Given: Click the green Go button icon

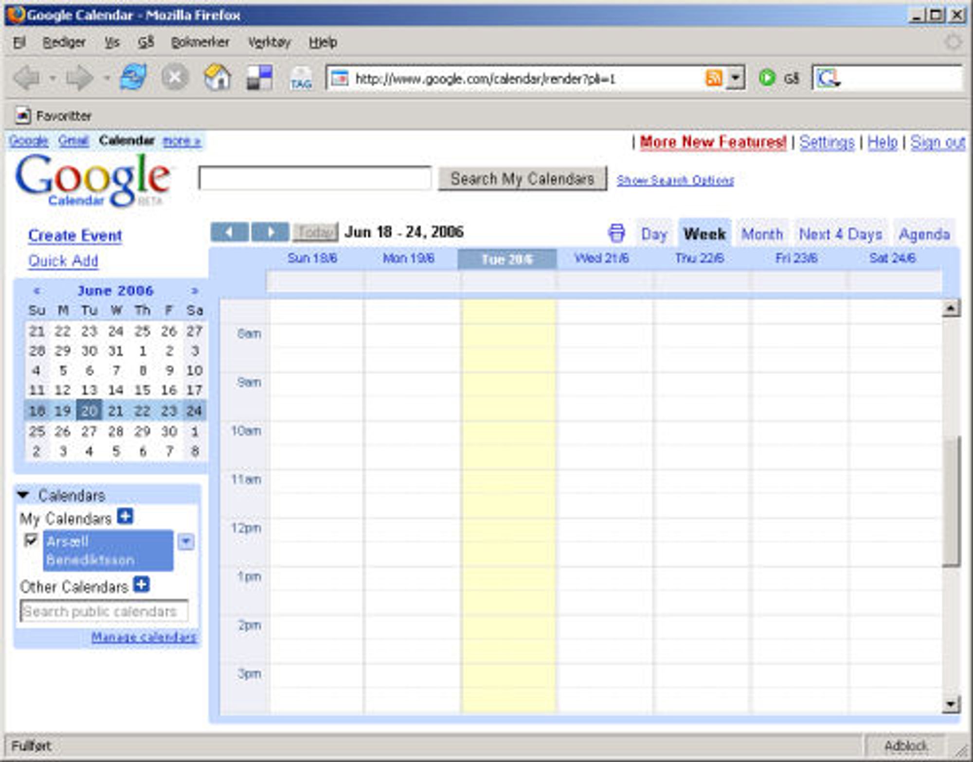Looking at the screenshot, I should click(767, 78).
